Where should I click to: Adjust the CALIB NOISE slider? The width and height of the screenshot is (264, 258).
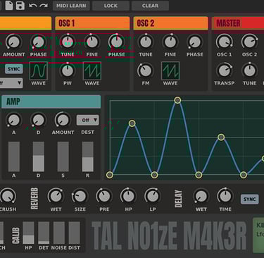tap(59, 233)
